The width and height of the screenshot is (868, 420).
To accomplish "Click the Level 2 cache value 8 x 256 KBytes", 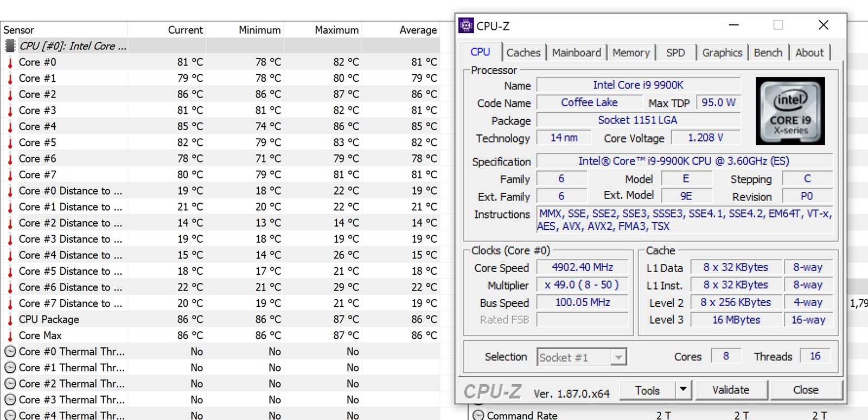I will pos(736,302).
